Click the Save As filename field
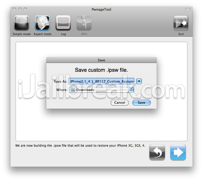The image size is (203, 181). click(x=102, y=81)
